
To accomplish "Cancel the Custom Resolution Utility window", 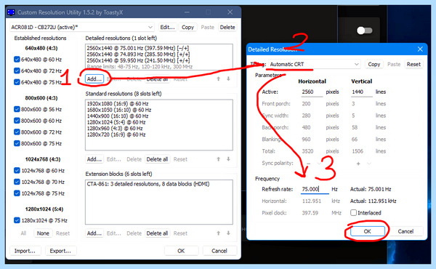I will click(219, 251).
